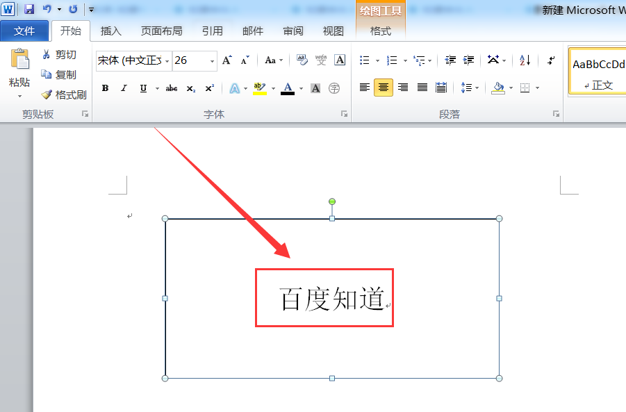Click the Undo arrow icon
The width and height of the screenshot is (626, 412).
coord(47,9)
